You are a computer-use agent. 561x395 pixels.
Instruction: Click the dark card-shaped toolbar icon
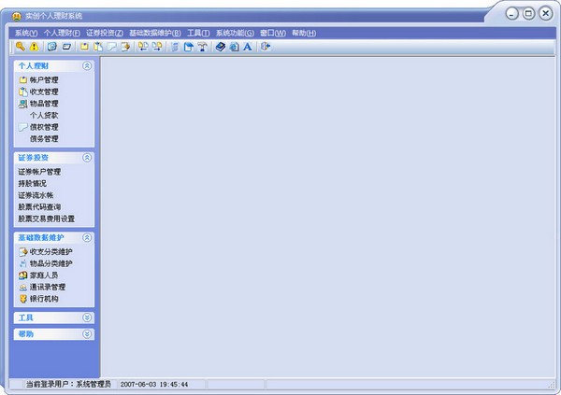(x=66, y=47)
